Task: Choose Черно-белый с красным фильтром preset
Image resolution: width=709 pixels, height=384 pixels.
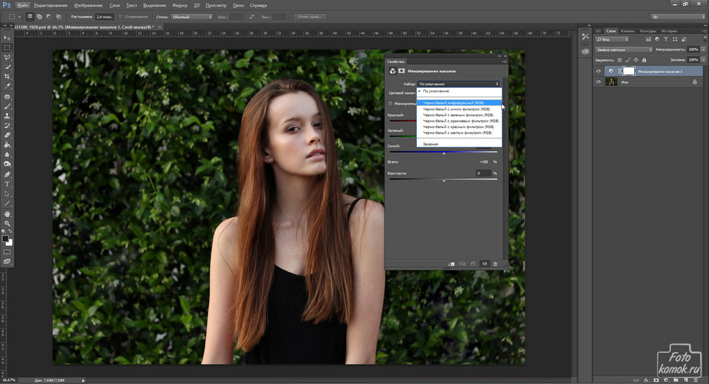Action: click(x=458, y=127)
